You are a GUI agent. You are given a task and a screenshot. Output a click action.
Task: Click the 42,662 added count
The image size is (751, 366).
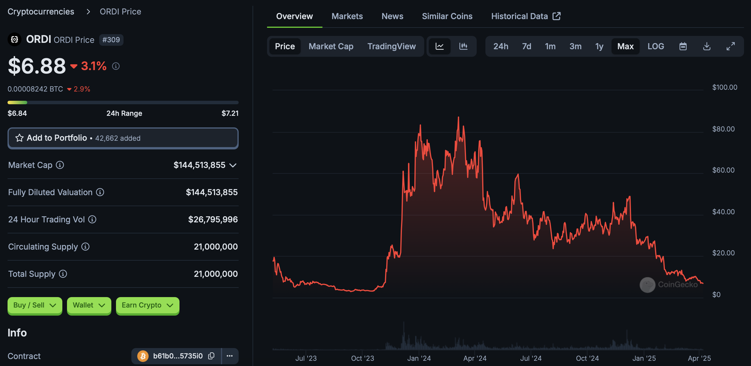coord(118,138)
